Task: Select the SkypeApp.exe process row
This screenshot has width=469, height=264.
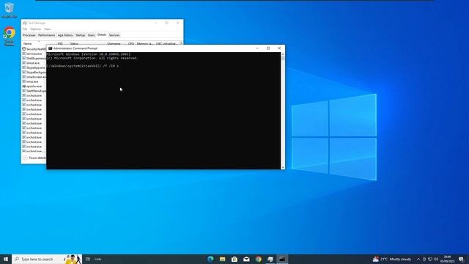Action: pos(34,67)
